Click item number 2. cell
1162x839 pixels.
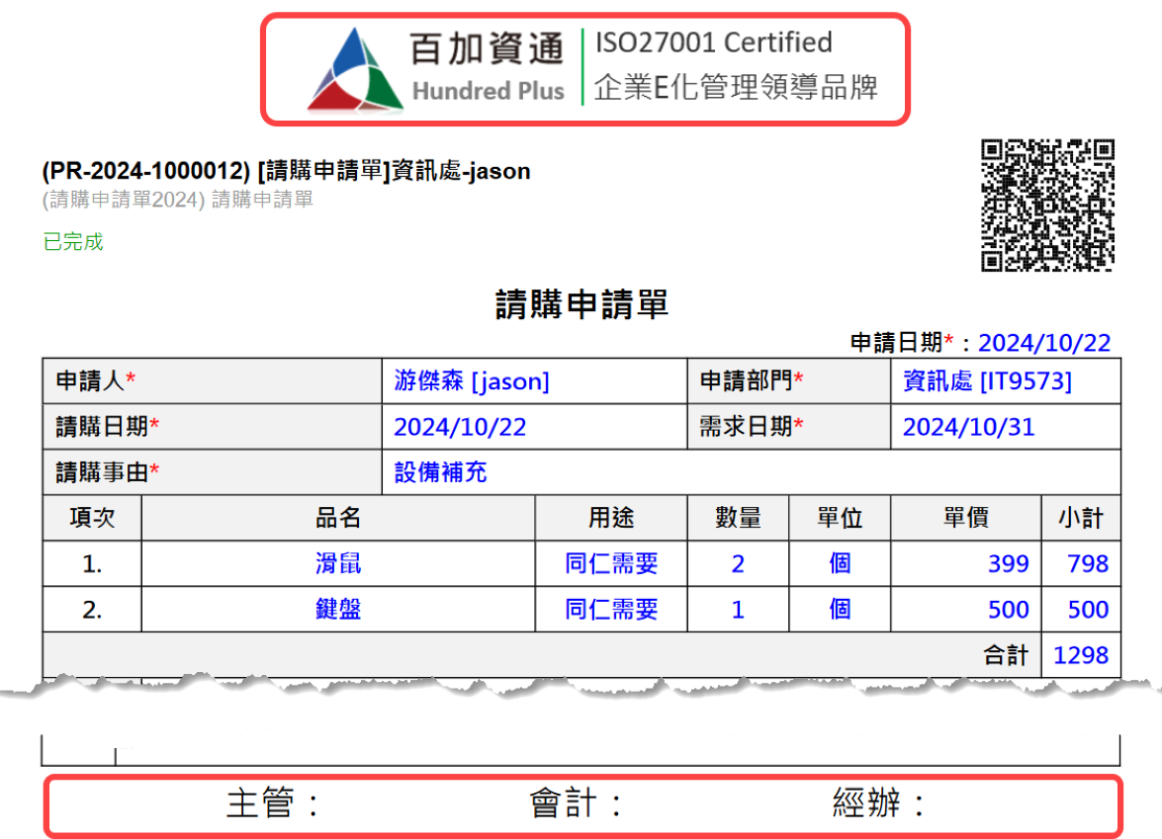(92, 610)
